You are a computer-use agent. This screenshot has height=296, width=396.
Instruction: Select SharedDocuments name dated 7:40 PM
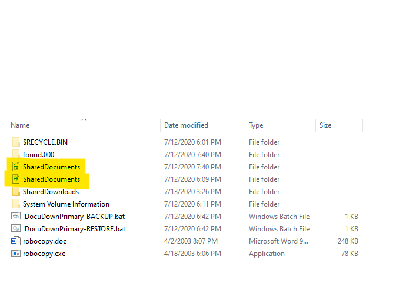point(52,167)
